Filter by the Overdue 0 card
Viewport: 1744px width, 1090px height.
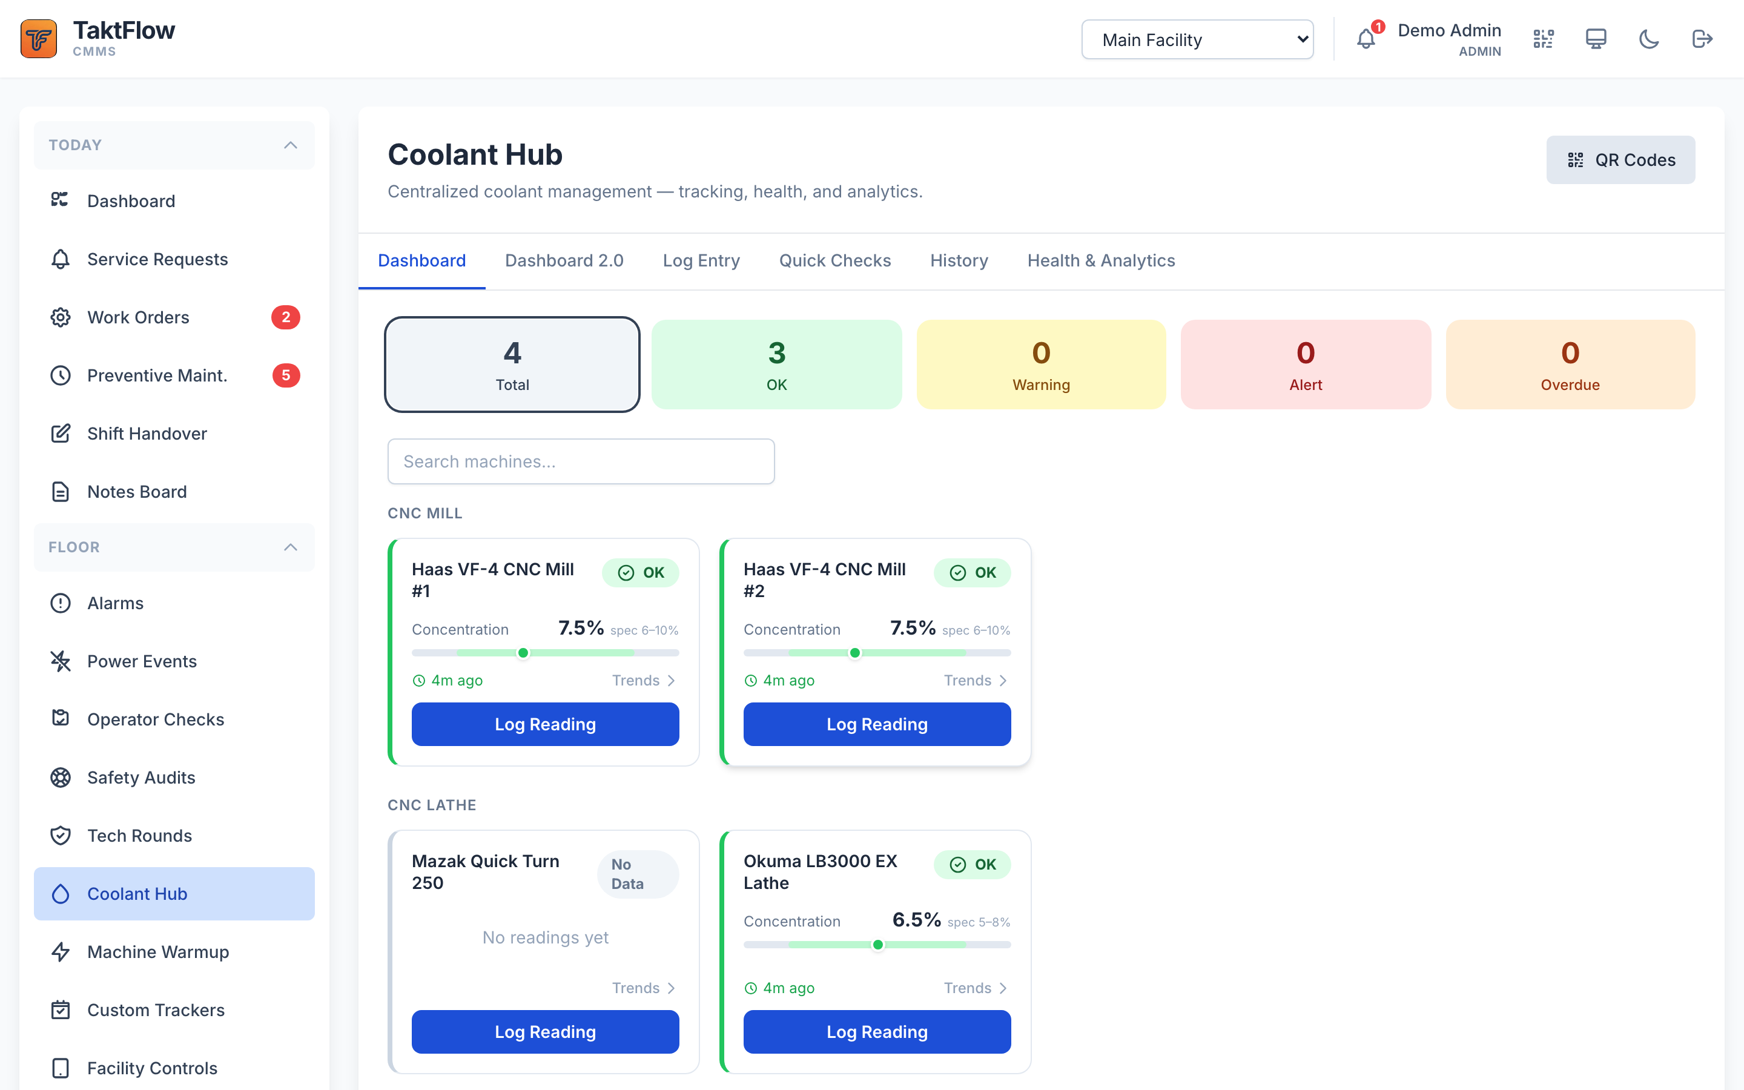pos(1570,365)
